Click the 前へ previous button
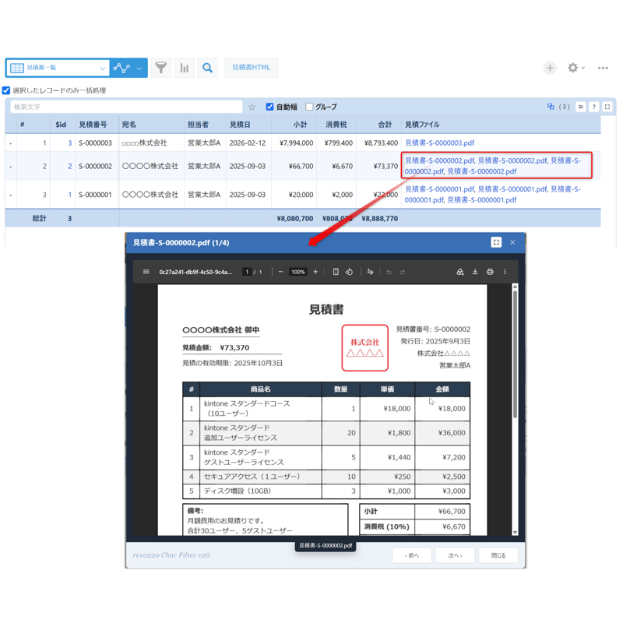The image size is (623, 623). click(x=412, y=555)
